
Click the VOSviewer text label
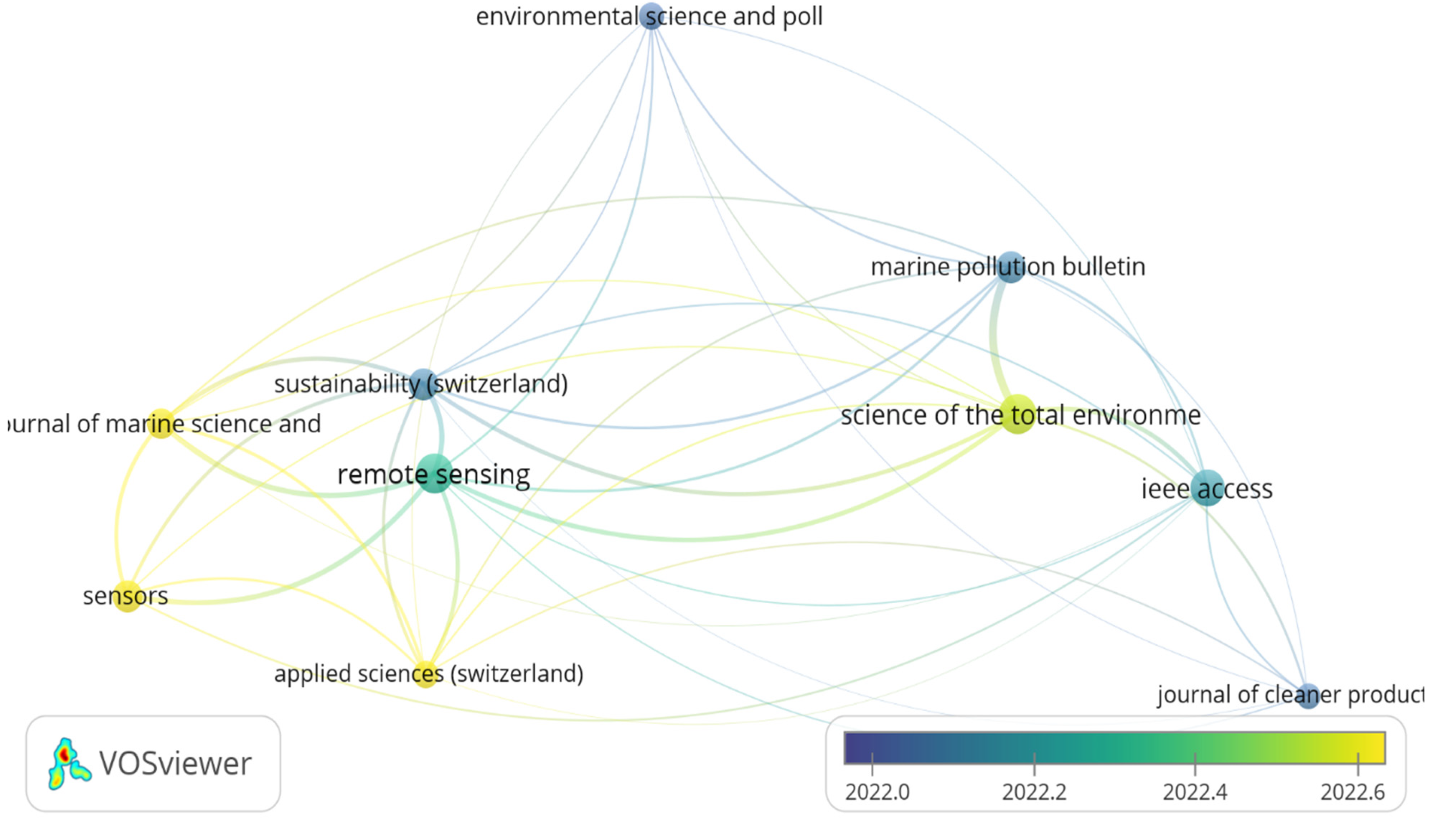click(175, 764)
